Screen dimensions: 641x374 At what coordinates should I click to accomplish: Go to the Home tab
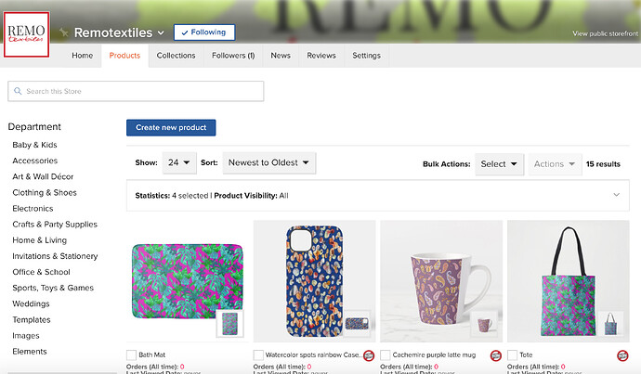click(82, 56)
